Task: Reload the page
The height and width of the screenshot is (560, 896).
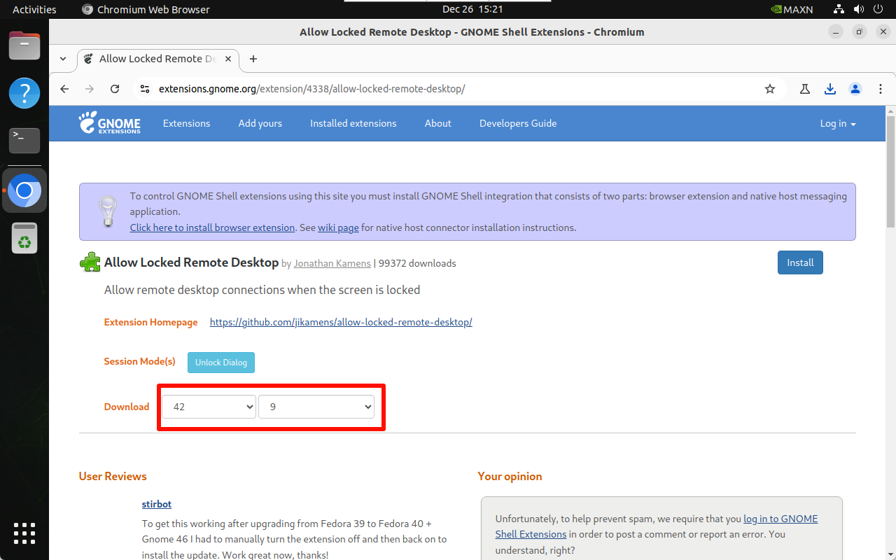Action: 114,89
